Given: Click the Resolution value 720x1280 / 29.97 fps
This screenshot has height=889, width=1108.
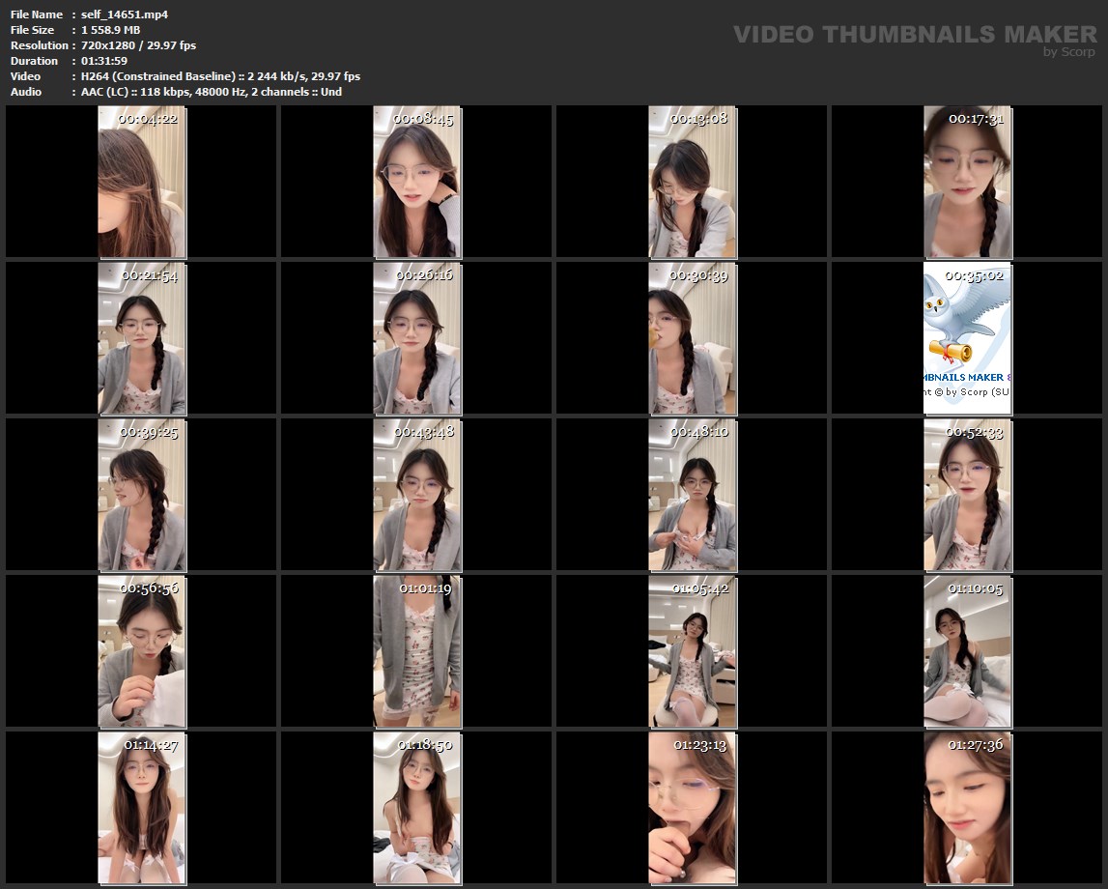Looking at the screenshot, I should tap(138, 45).
